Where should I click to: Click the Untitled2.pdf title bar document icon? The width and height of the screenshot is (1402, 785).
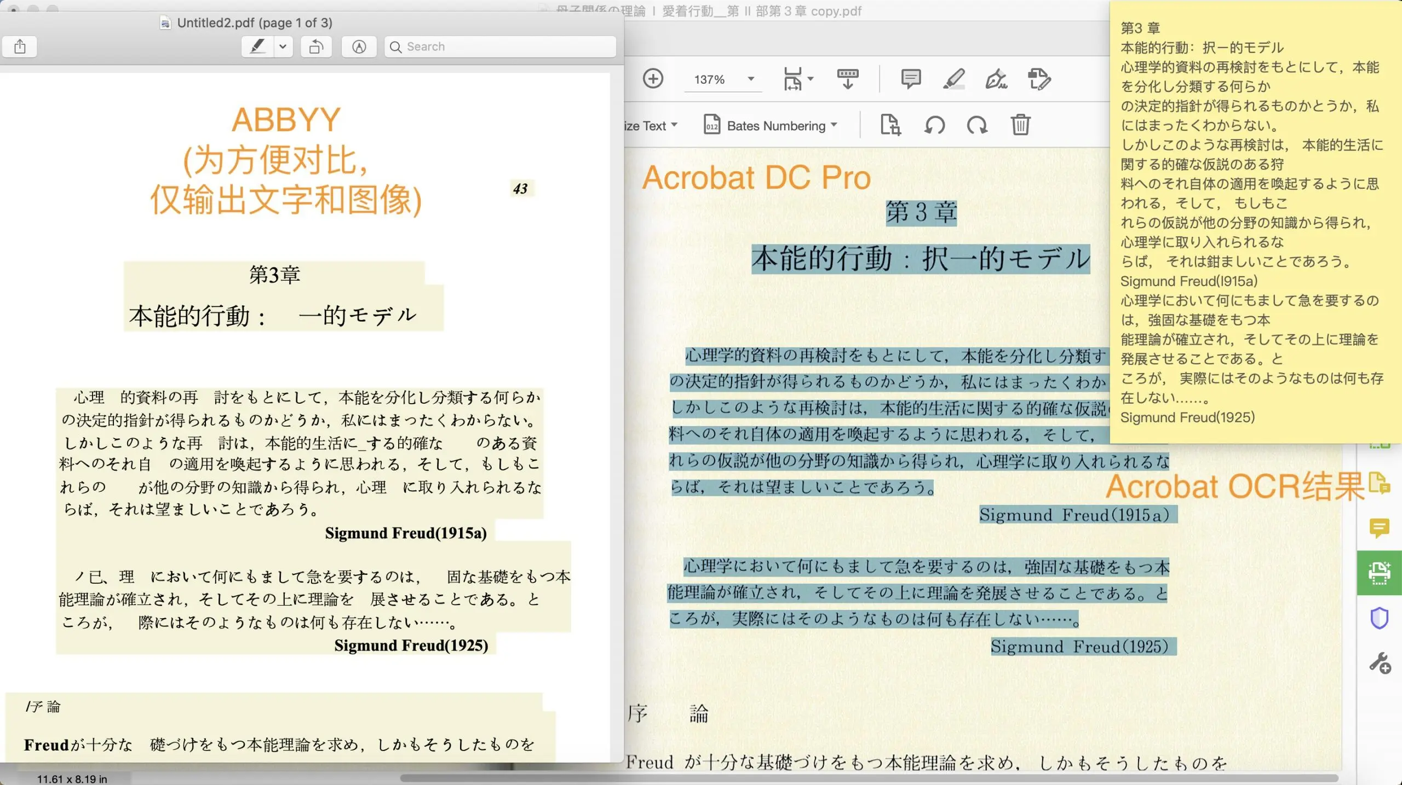(165, 22)
